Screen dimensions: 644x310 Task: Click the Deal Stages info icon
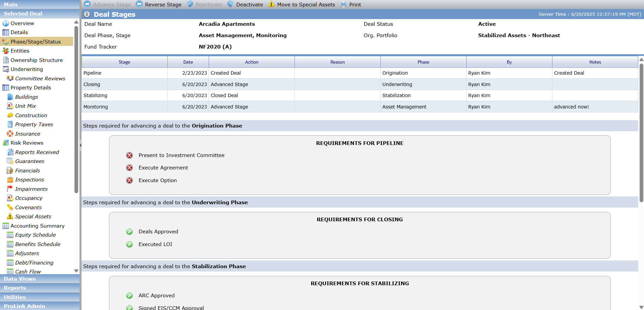click(x=87, y=14)
